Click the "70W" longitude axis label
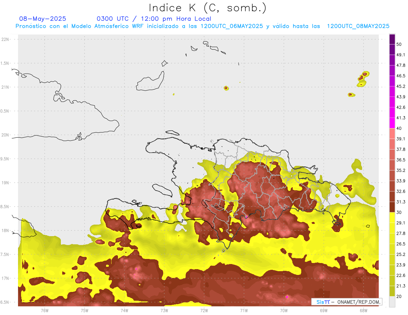Image resolution: width=408 pixels, height=315 pixels. (x=284, y=311)
